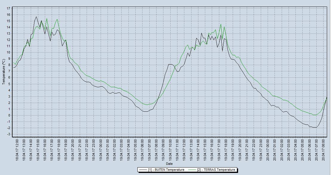Click the 19.04.17 18:00 x-axis label
Image resolution: width=331 pixels, height=175 pixels.
click(226, 149)
